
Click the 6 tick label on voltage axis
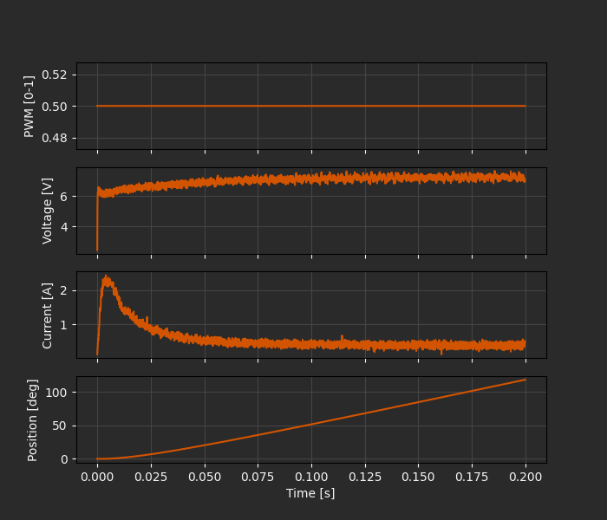coord(62,197)
